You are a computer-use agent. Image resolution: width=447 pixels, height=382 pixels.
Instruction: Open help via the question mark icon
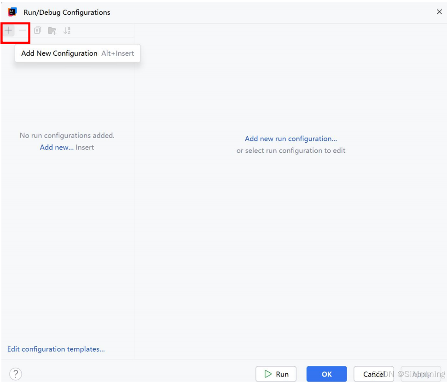point(16,374)
